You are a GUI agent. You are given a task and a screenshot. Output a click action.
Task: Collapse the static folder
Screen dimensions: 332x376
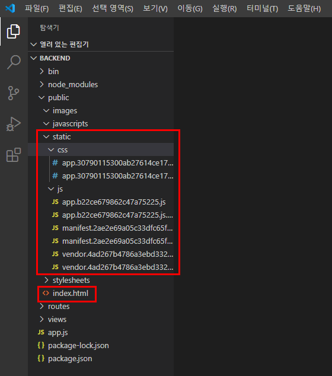click(x=101, y=136)
